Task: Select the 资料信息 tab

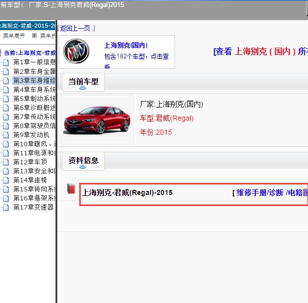Action: [83, 161]
